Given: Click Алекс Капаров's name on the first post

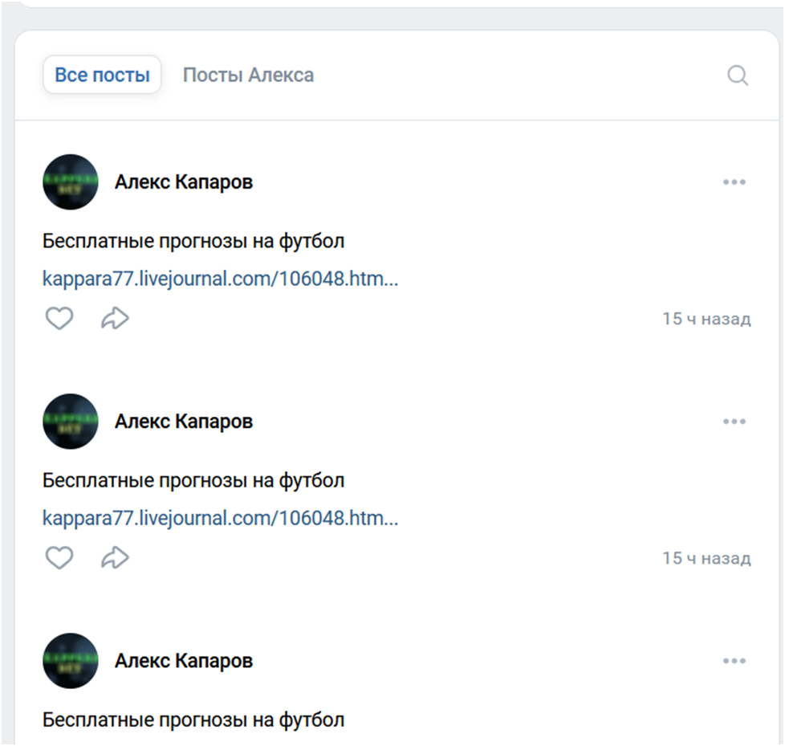Looking at the screenshot, I should [183, 181].
